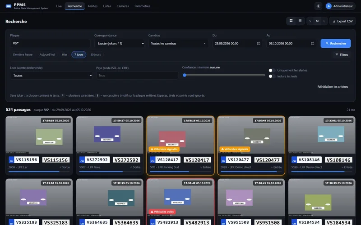Viewport: 361px width, 225px height.
Task: Click CH country badge on the VS108146 card
Action: tap(294, 160)
